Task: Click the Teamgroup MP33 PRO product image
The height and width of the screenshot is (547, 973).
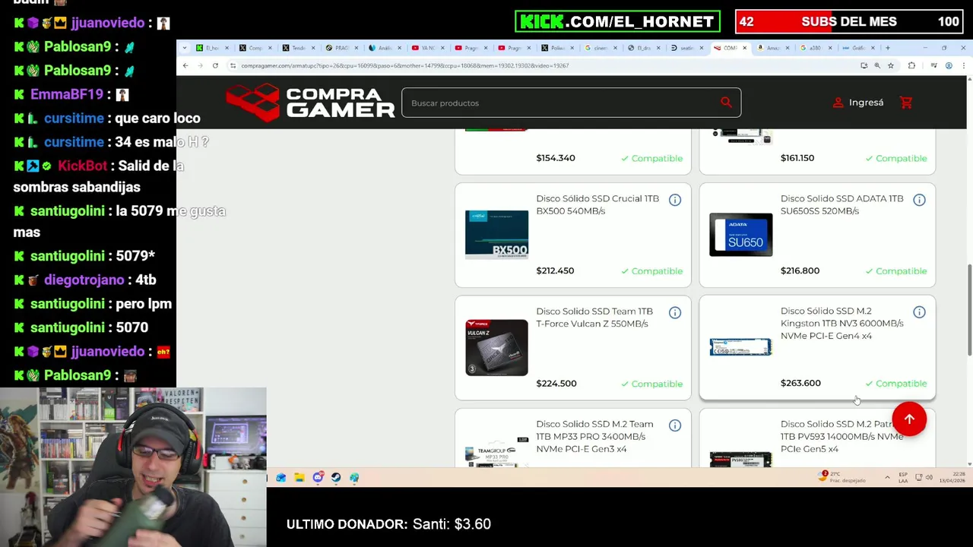Action: (x=496, y=451)
